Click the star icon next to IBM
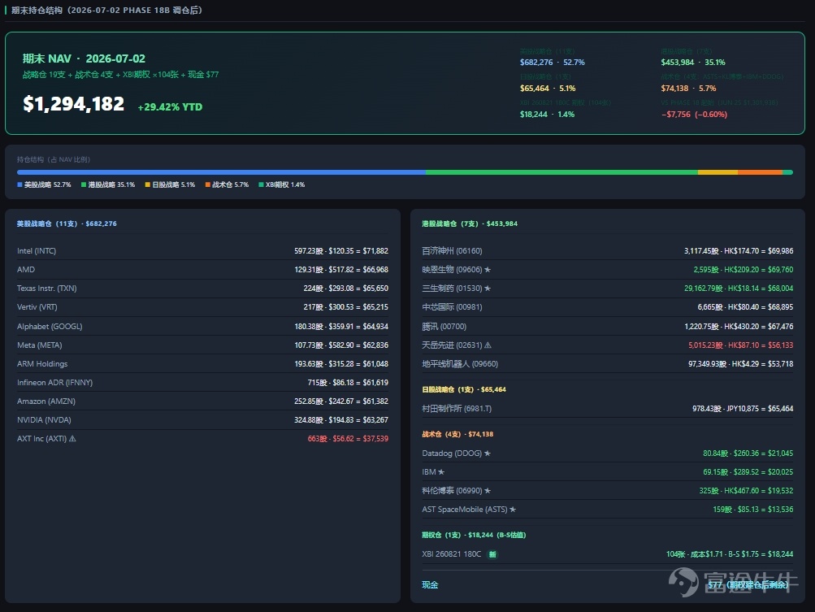The width and height of the screenshot is (815, 612). point(440,471)
